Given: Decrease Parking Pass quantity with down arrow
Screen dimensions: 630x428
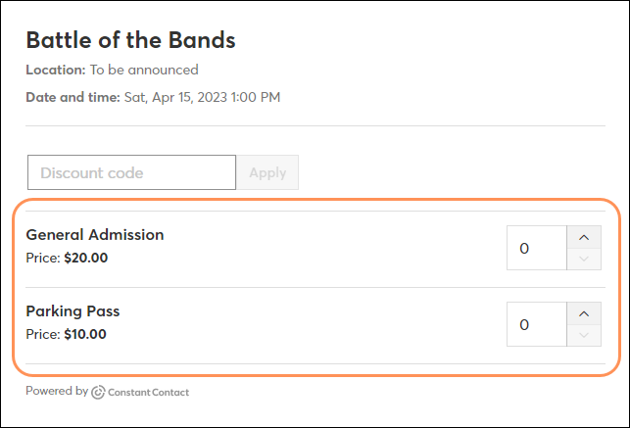Looking at the screenshot, I should pyautogui.click(x=584, y=335).
